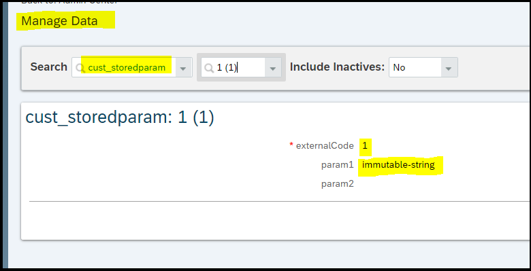The height and width of the screenshot is (271, 531).
Task: Open the cust_storedparam object type dropdown arrow
Action: coord(183,68)
